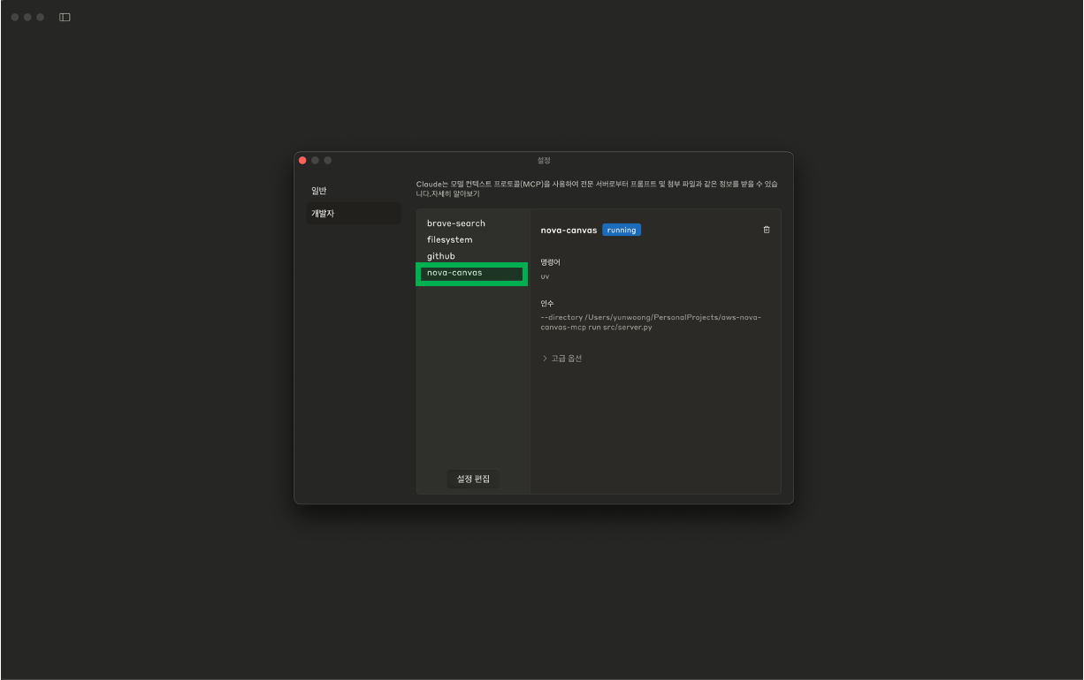1084x680 pixels.
Task: Click the uv command value under 명령어
Action: pyautogui.click(x=544, y=276)
